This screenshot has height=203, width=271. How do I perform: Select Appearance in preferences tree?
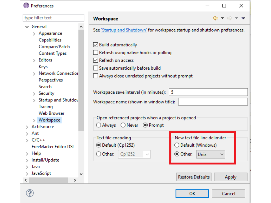(50, 33)
